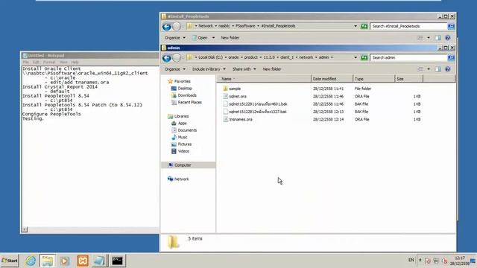477x268 pixels.
Task: Expand the #Install_Peopletools address bar history dropdown
Action: tap(356, 26)
